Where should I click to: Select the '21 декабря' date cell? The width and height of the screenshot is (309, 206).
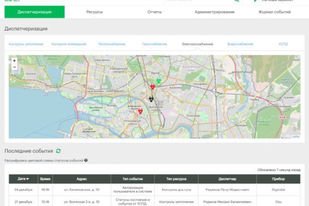pyautogui.click(x=23, y=202)
